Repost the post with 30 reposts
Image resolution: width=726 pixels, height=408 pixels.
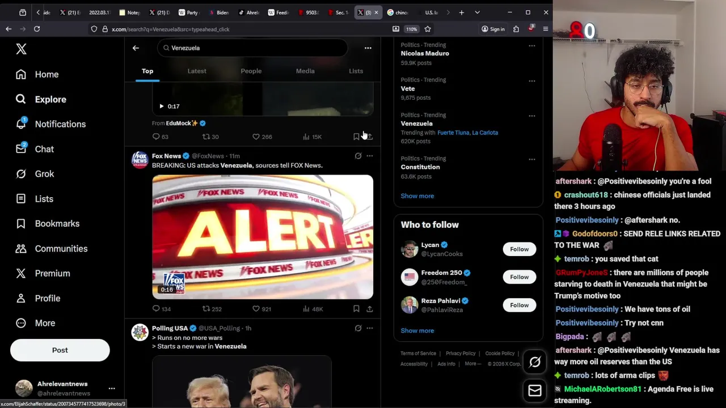(x=210, y=137)
